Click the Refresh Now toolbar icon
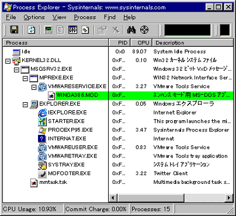The image size is (236, 216). [32, 30]
